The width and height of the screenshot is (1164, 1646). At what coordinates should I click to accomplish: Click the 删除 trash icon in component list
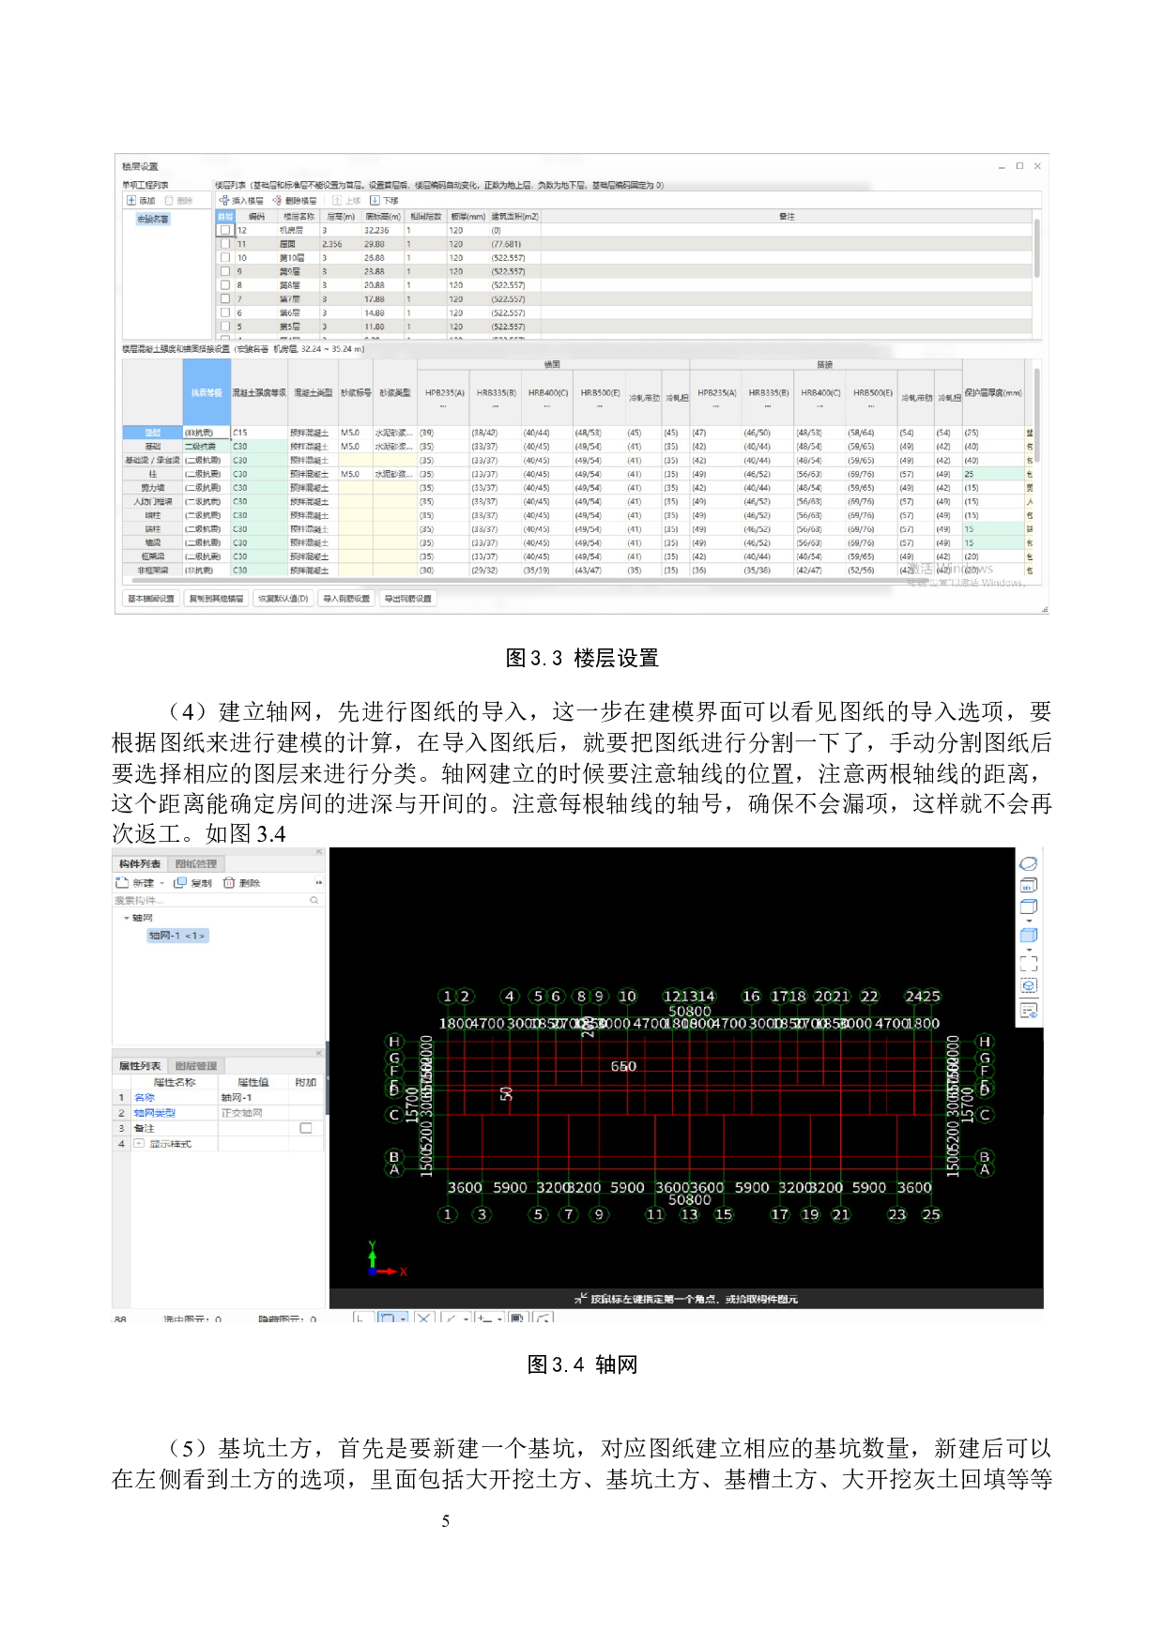click(229, 883)
